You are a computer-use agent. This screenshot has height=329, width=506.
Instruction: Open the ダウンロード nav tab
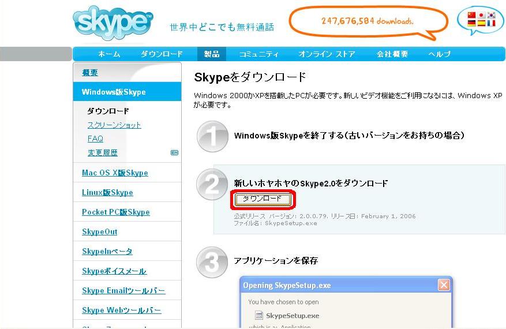tap(162, 54)
